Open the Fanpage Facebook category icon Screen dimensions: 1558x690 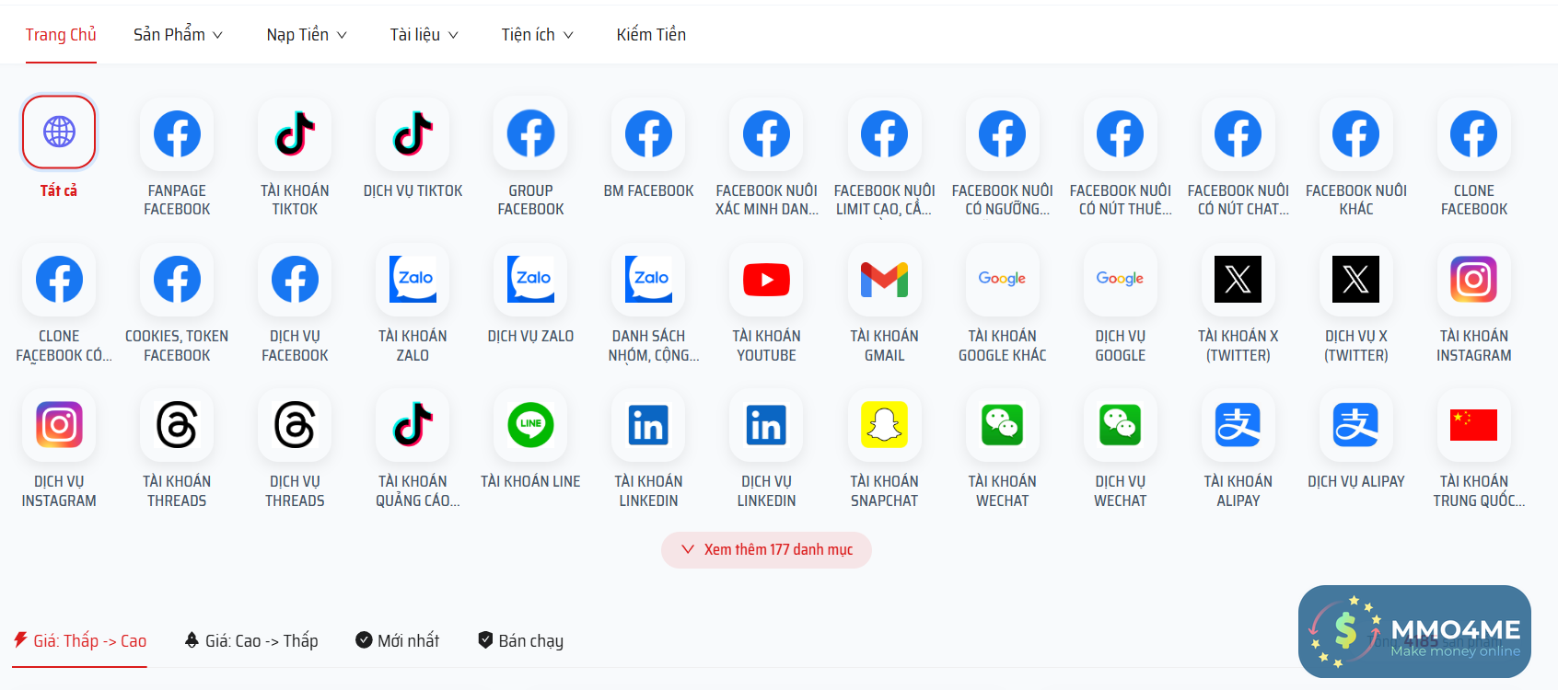point(177,133)
